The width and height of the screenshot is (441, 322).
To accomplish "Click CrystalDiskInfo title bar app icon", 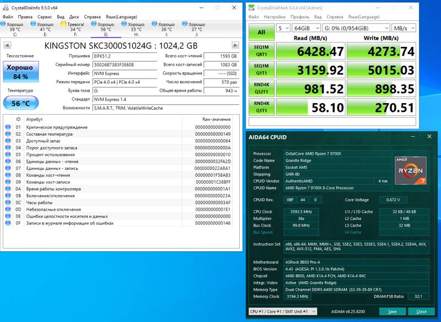I will click(6, 8).
